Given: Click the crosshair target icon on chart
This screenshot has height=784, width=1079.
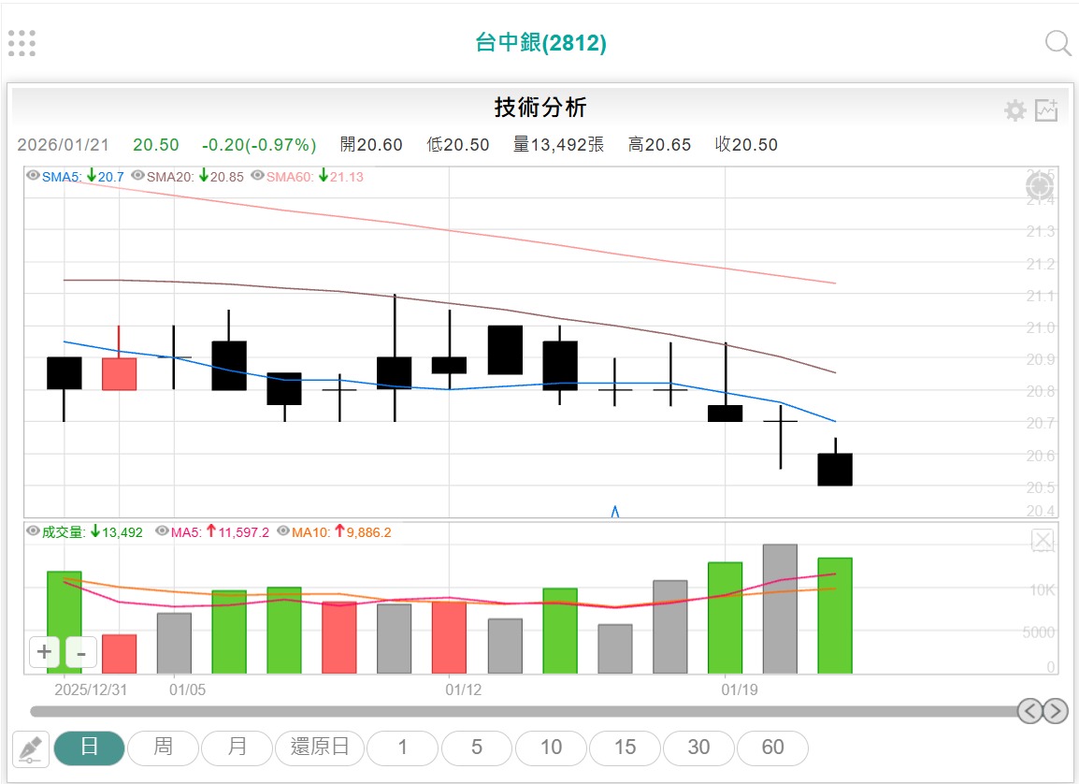Looking at the screenshot, I should [1041, 186].
